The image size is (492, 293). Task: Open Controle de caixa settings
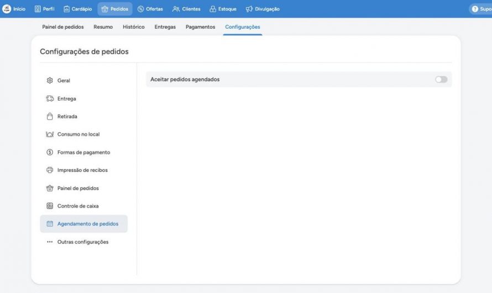(84, 206)
